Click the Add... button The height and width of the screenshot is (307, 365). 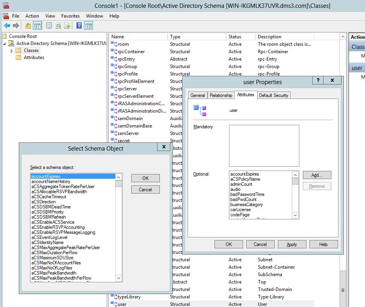(x=317, y=175)
